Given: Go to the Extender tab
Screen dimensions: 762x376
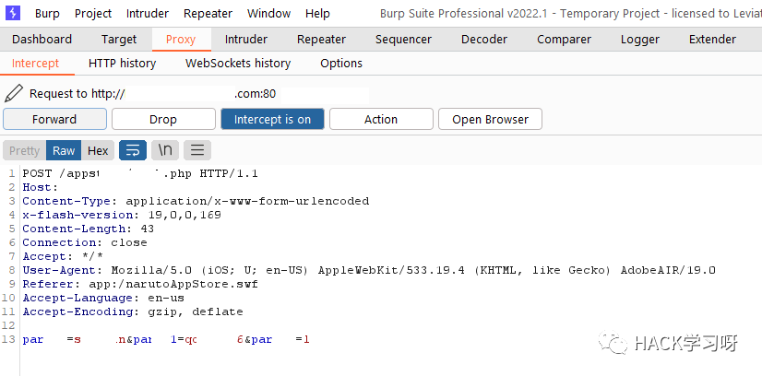Looking at the screenshot, I should (712, 40).
